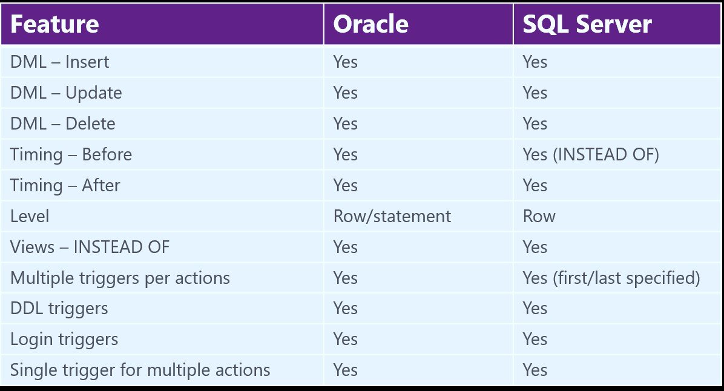
Task: Click the Feature column header
Action: (x=162, y=24)
